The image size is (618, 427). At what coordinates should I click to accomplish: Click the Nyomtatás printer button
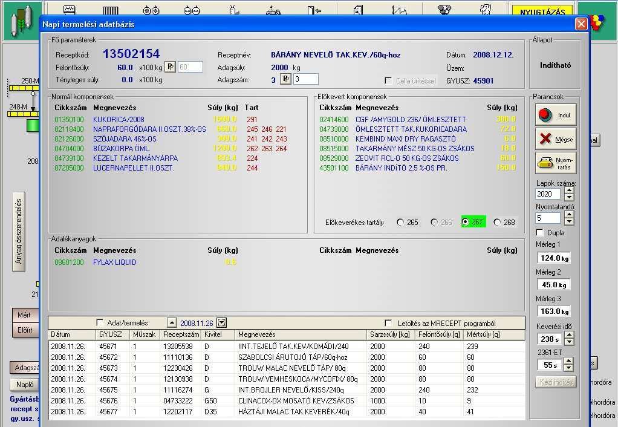coord(555,163)
